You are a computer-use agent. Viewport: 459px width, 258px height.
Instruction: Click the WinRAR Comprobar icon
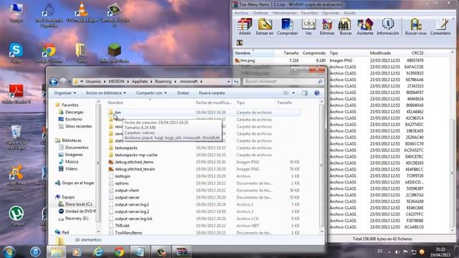point(287,27)
